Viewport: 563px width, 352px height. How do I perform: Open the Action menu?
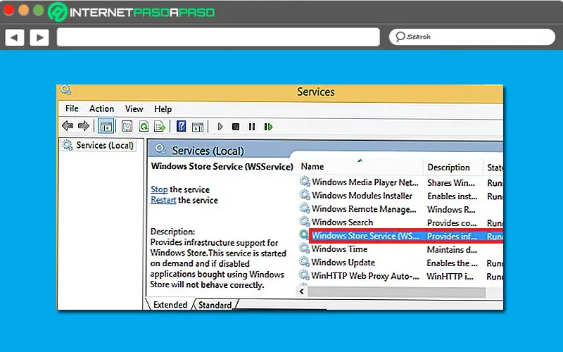(101, 108)
